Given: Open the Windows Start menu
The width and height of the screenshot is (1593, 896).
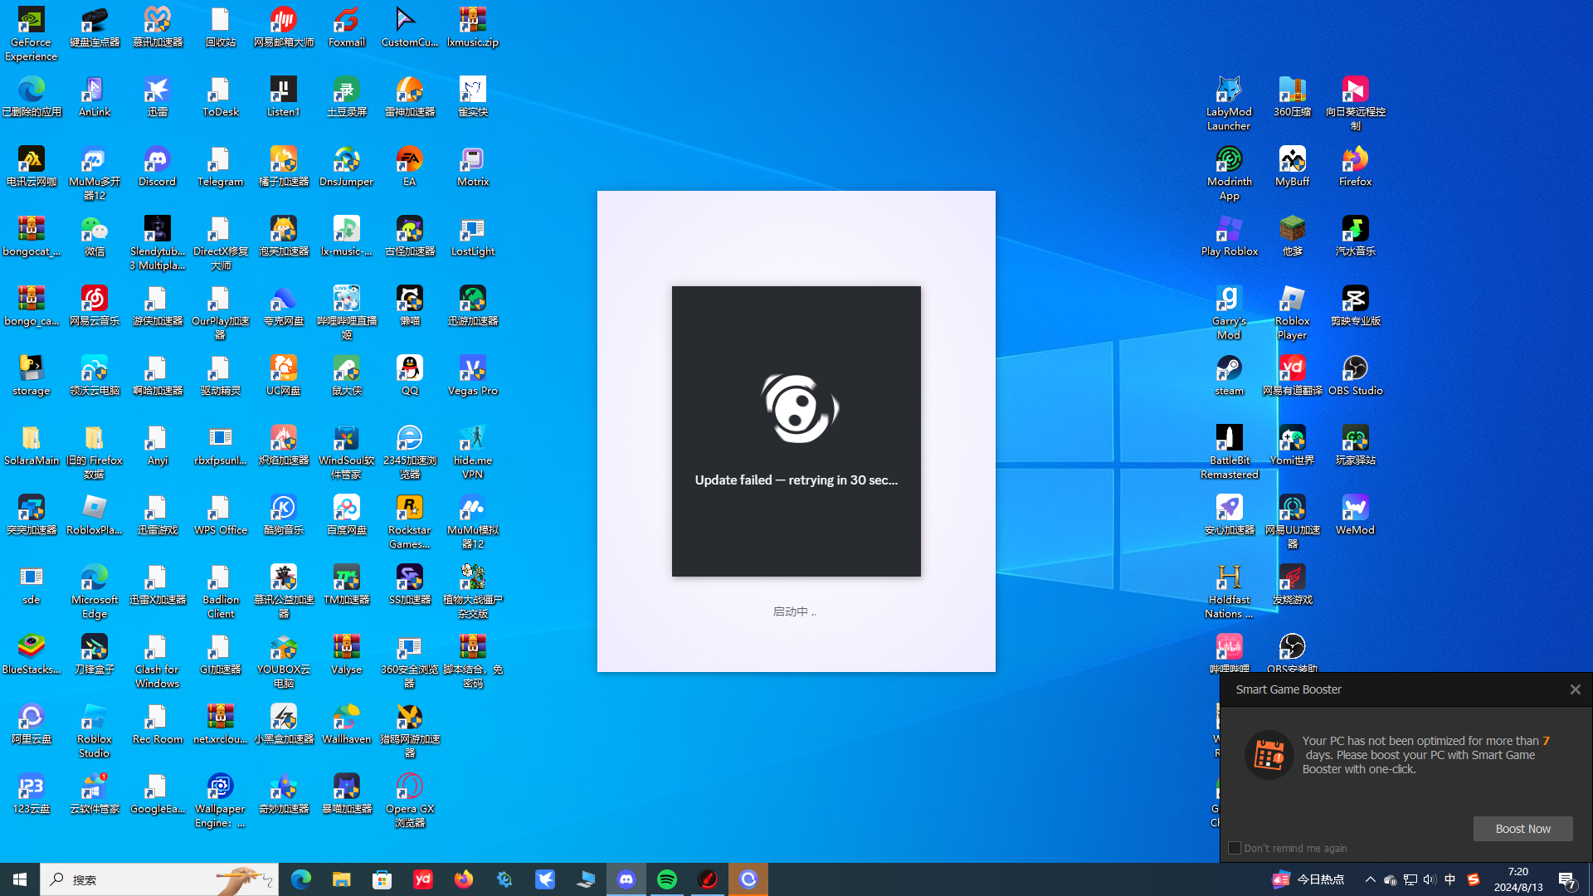Looking at the screenshot, I should (x=20, y=879).
